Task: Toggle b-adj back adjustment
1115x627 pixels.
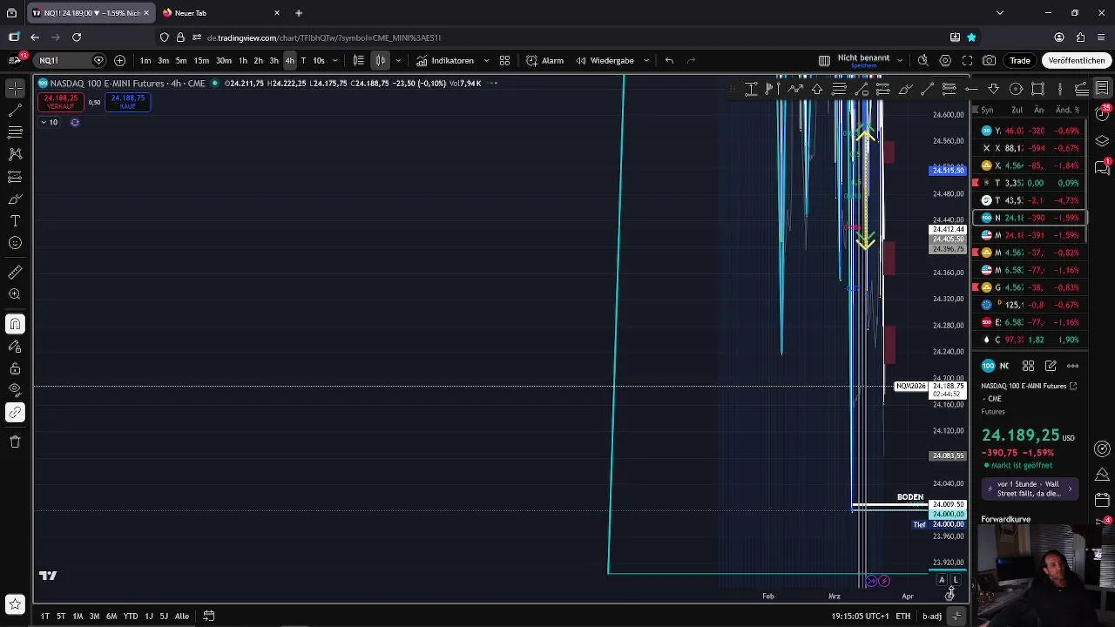Action: 932,616
